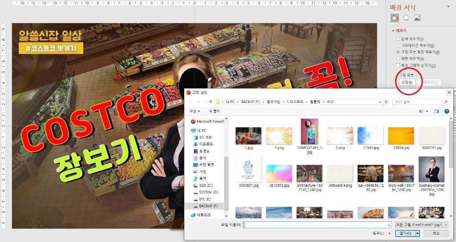The width and height of the screenshot is (456, 242).
Task: Click 새 폴더 in dialog toolbar
Action: pyautogui.click(x=214, y=111)
